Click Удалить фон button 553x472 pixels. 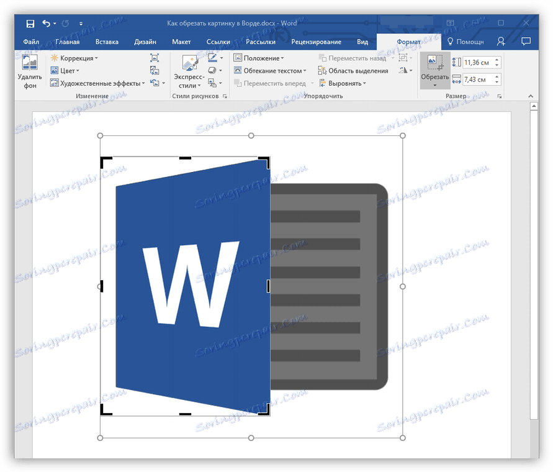pos(30,71)
